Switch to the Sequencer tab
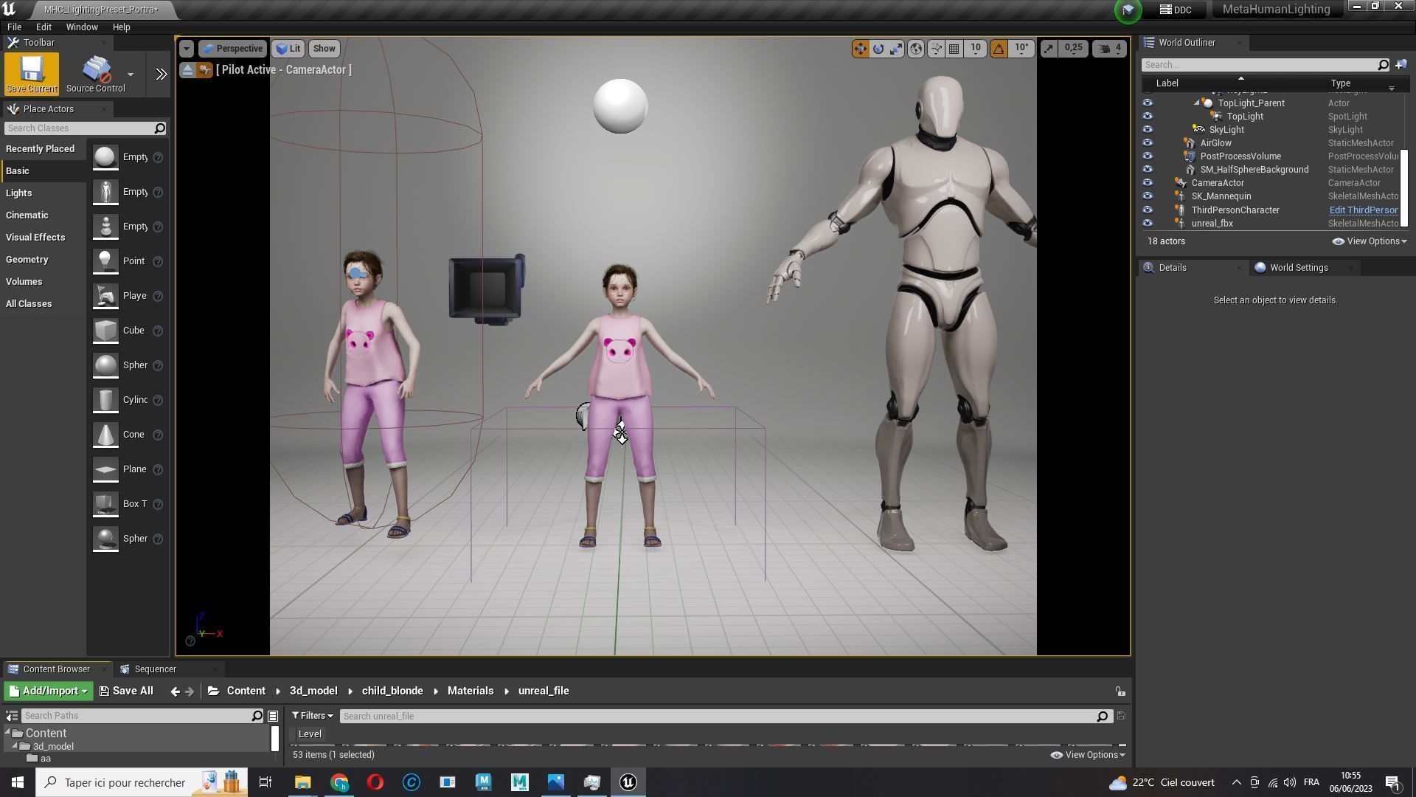Screen dimensions: 1416x797 pos(155,669)
